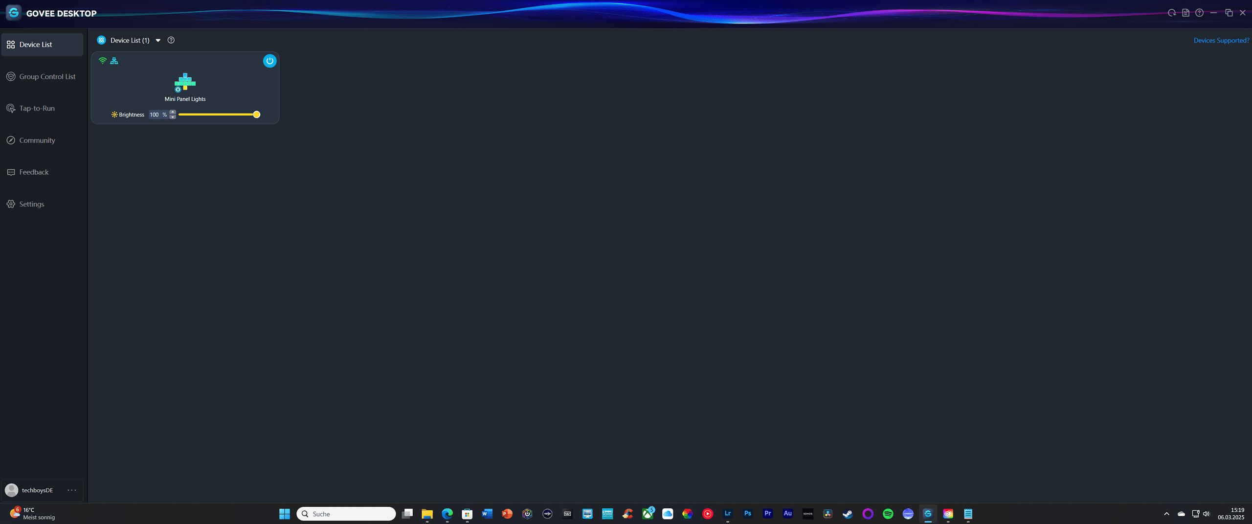
Task: Open Xbox app from the taskbar
Action: (x=648, y=514)
